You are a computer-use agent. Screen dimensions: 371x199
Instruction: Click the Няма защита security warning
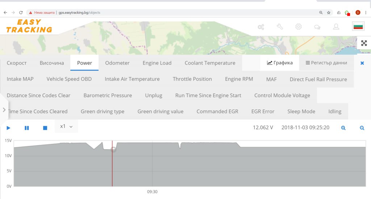(x=42, y=13)
